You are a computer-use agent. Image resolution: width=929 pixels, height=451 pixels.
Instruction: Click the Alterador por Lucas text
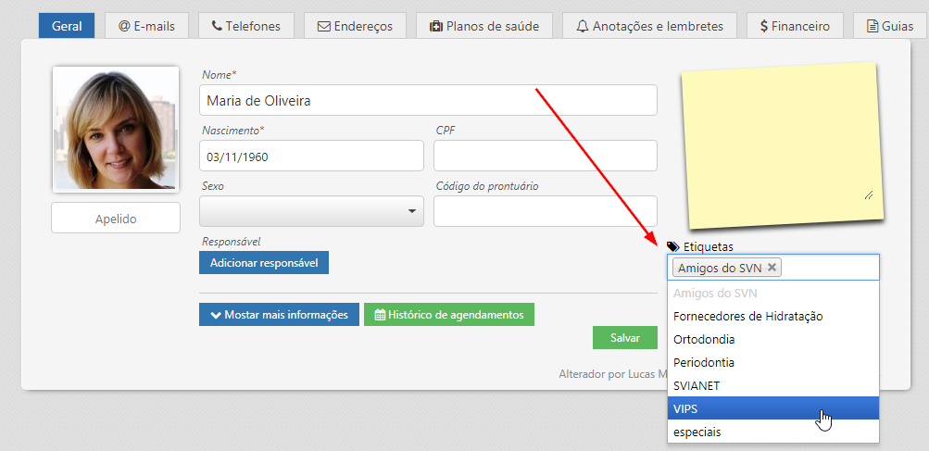point(613,374)
